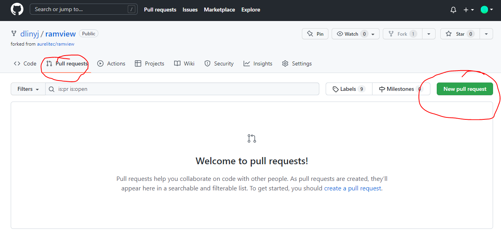Open the dlinyj owner profile link
Viewport: 501px width, 238px height.
pos(30,34)
